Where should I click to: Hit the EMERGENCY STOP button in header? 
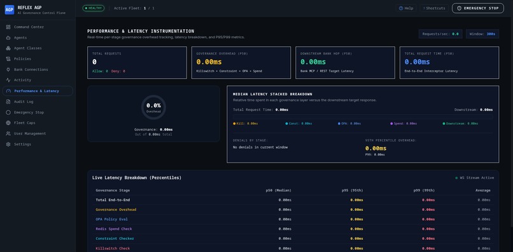[477, 8]
